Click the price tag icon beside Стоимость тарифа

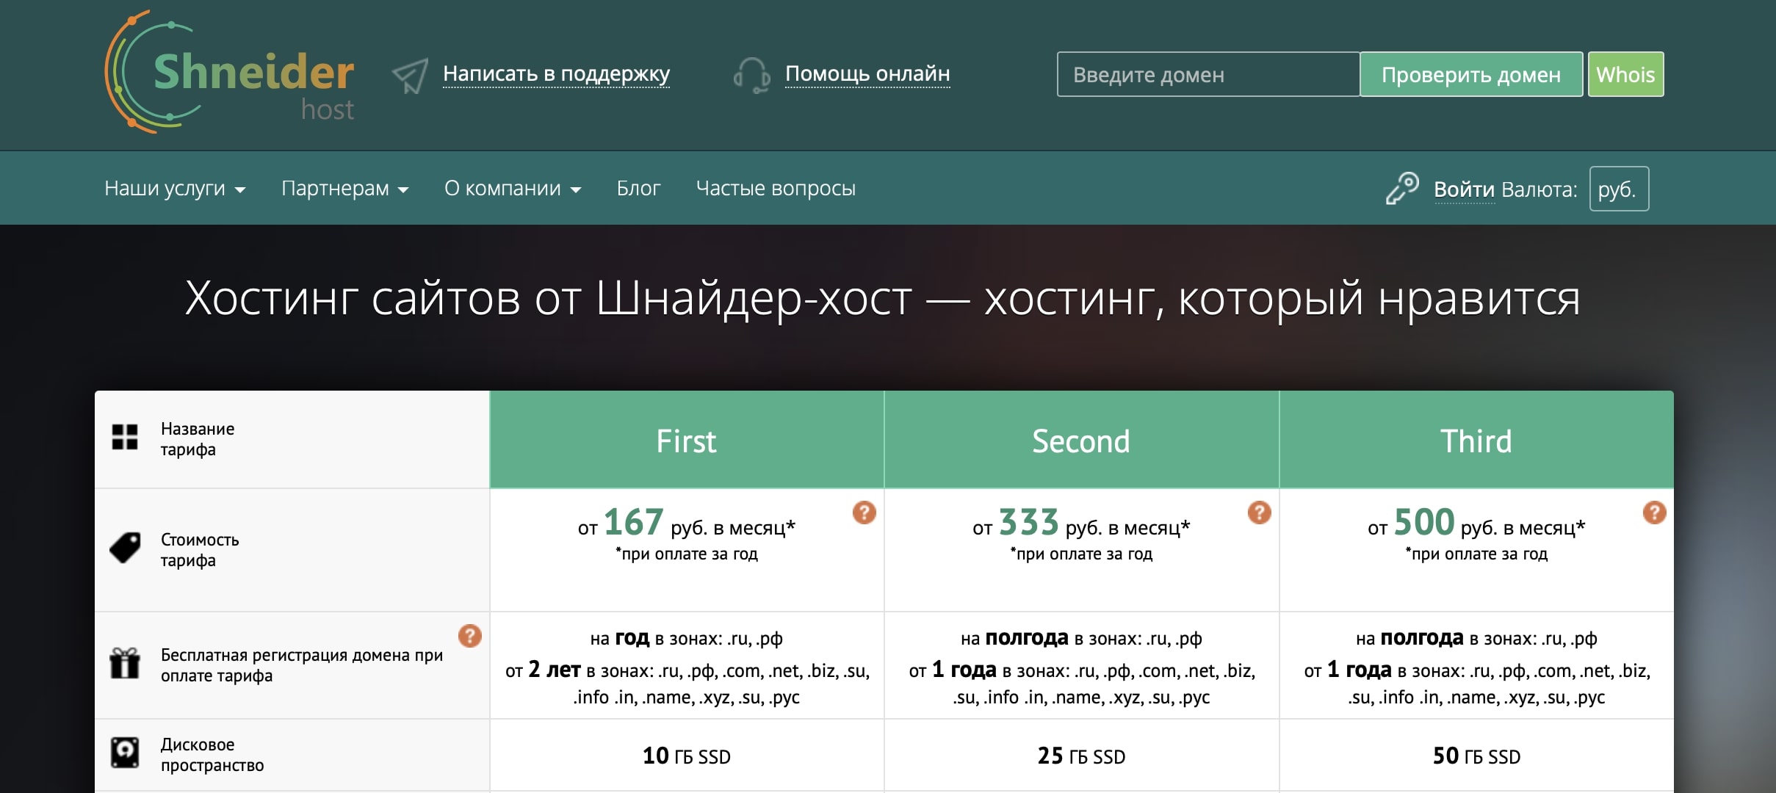(x=125, y=548)
